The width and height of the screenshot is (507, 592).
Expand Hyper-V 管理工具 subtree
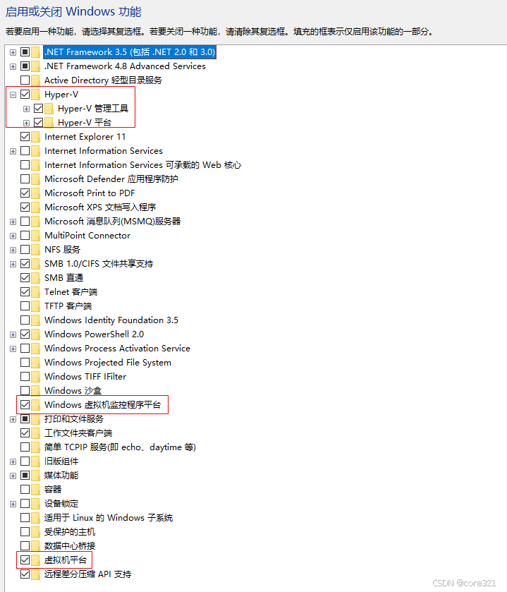pyautogui.click(x=26, y=109)
